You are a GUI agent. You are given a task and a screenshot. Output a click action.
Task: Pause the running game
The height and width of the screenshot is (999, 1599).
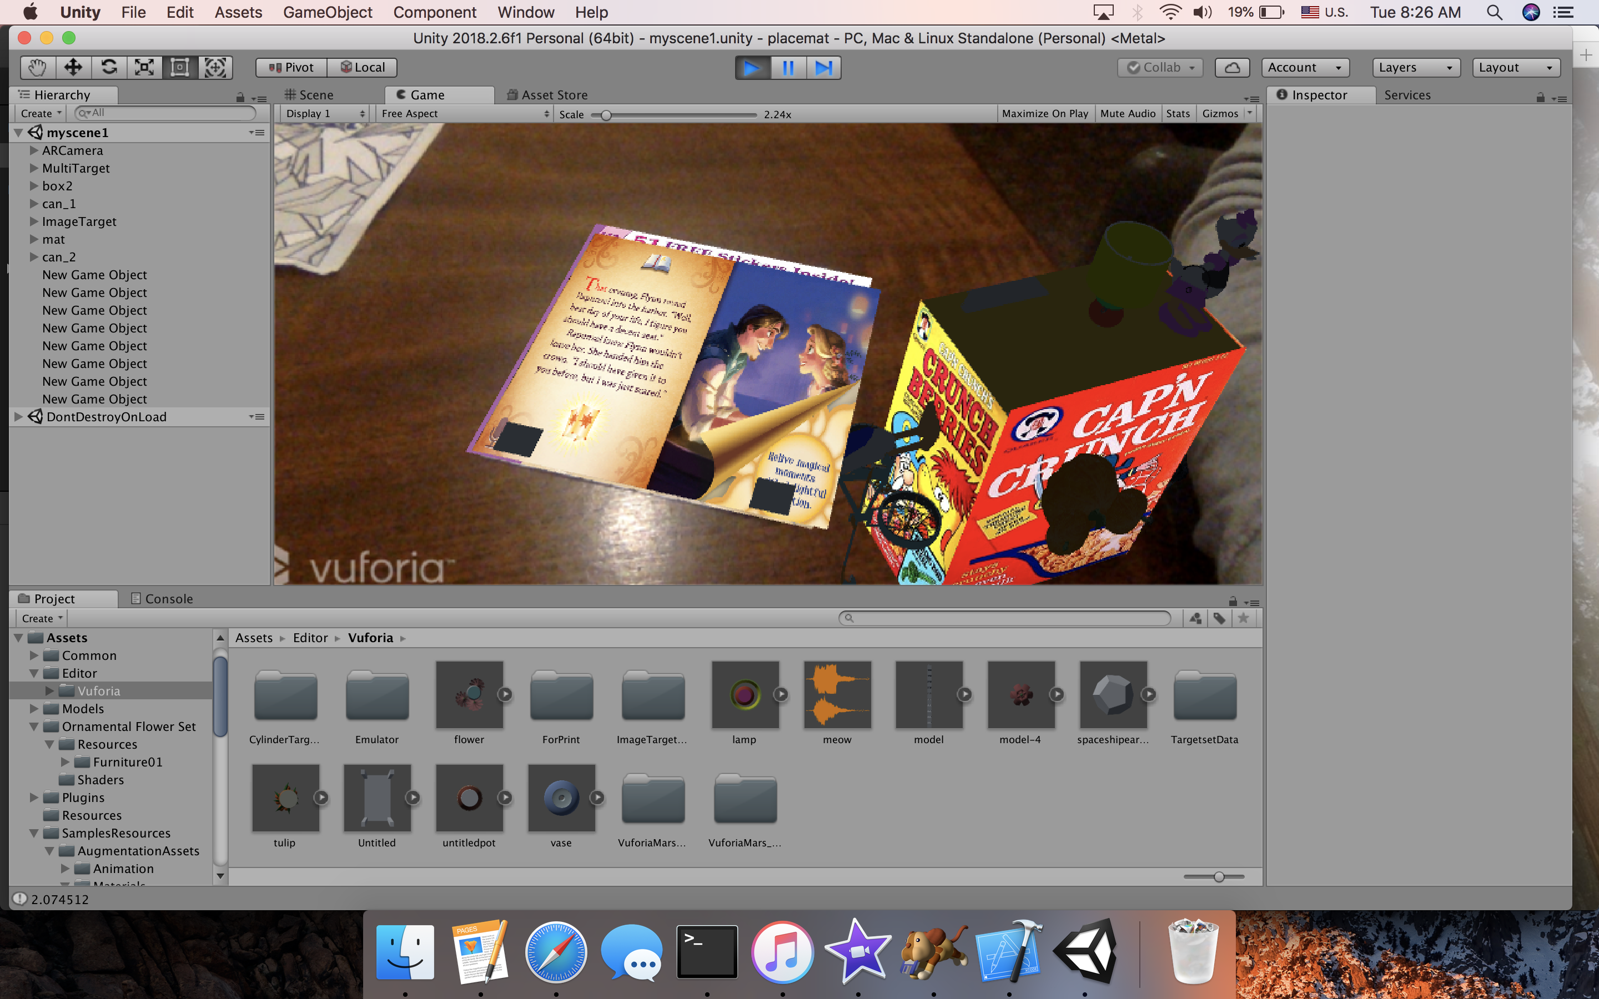[x=788, y=68]
